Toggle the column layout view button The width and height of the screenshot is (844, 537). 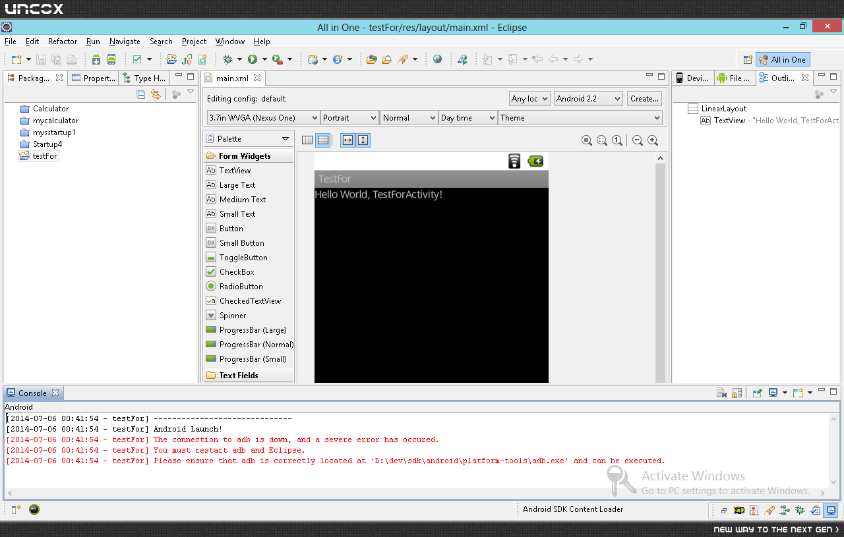307,140
